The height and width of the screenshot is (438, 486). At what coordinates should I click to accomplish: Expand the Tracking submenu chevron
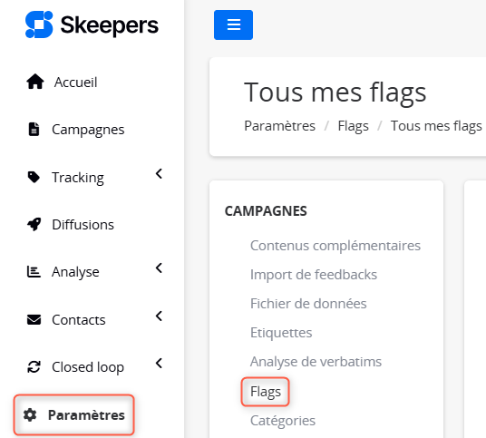[159, 174]
